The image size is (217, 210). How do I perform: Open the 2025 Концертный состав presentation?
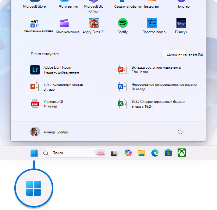click(57, 87)
